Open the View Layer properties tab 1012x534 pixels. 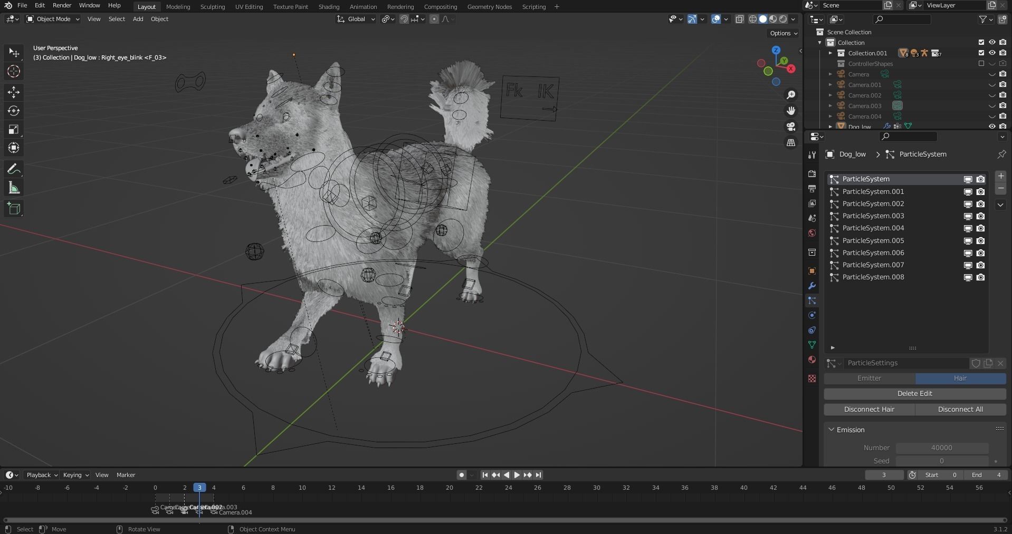coord(812,203)
